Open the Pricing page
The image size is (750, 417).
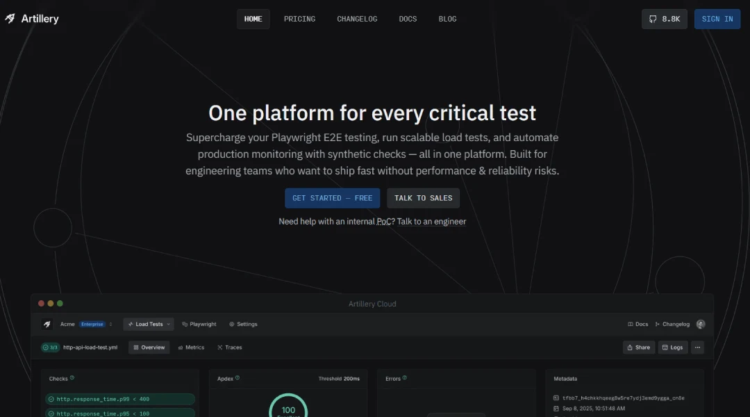coord(299,19)
